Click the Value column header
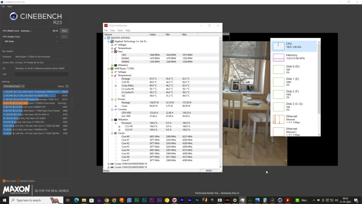This screenshot has height=204, width=362. pos(157,34)
